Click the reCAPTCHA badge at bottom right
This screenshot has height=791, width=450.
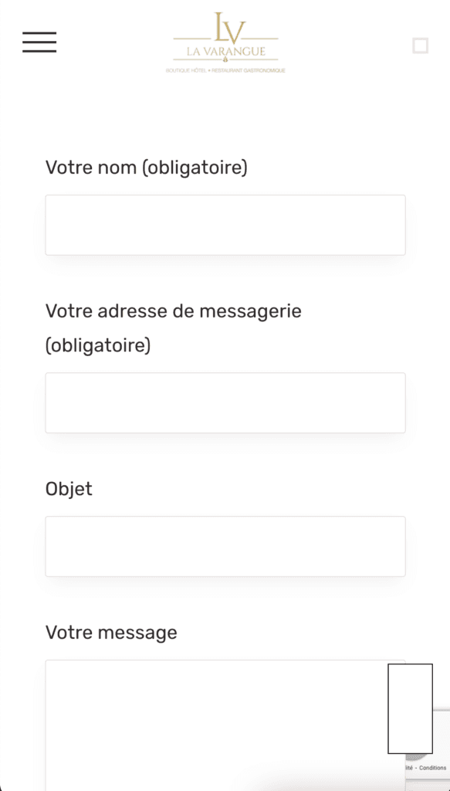tap(428, 742)
